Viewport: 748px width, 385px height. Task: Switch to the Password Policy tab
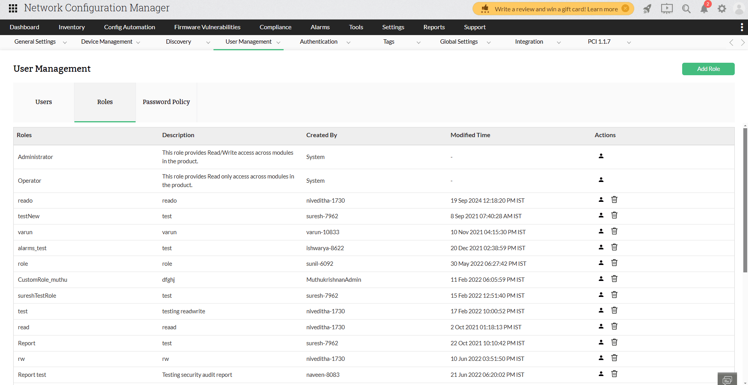tap(166, 102)
